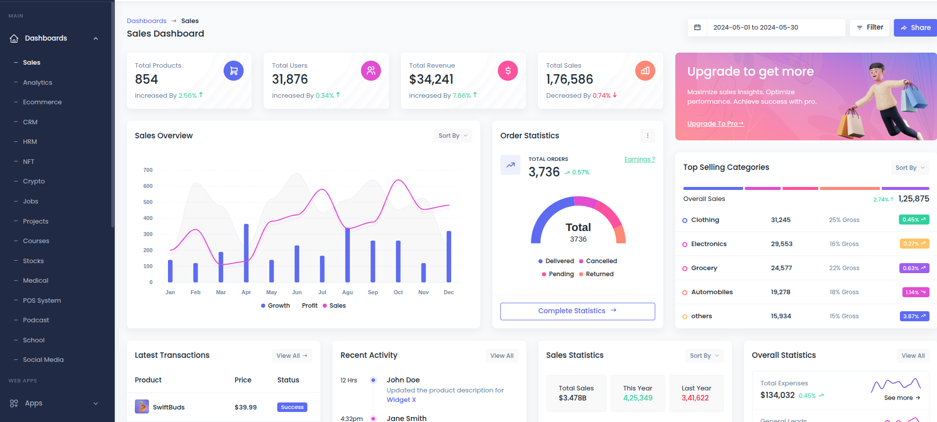This screenshot has height=422, width=937.
Task: Click the calendar icon beside date range
Action: pos(697,28)
